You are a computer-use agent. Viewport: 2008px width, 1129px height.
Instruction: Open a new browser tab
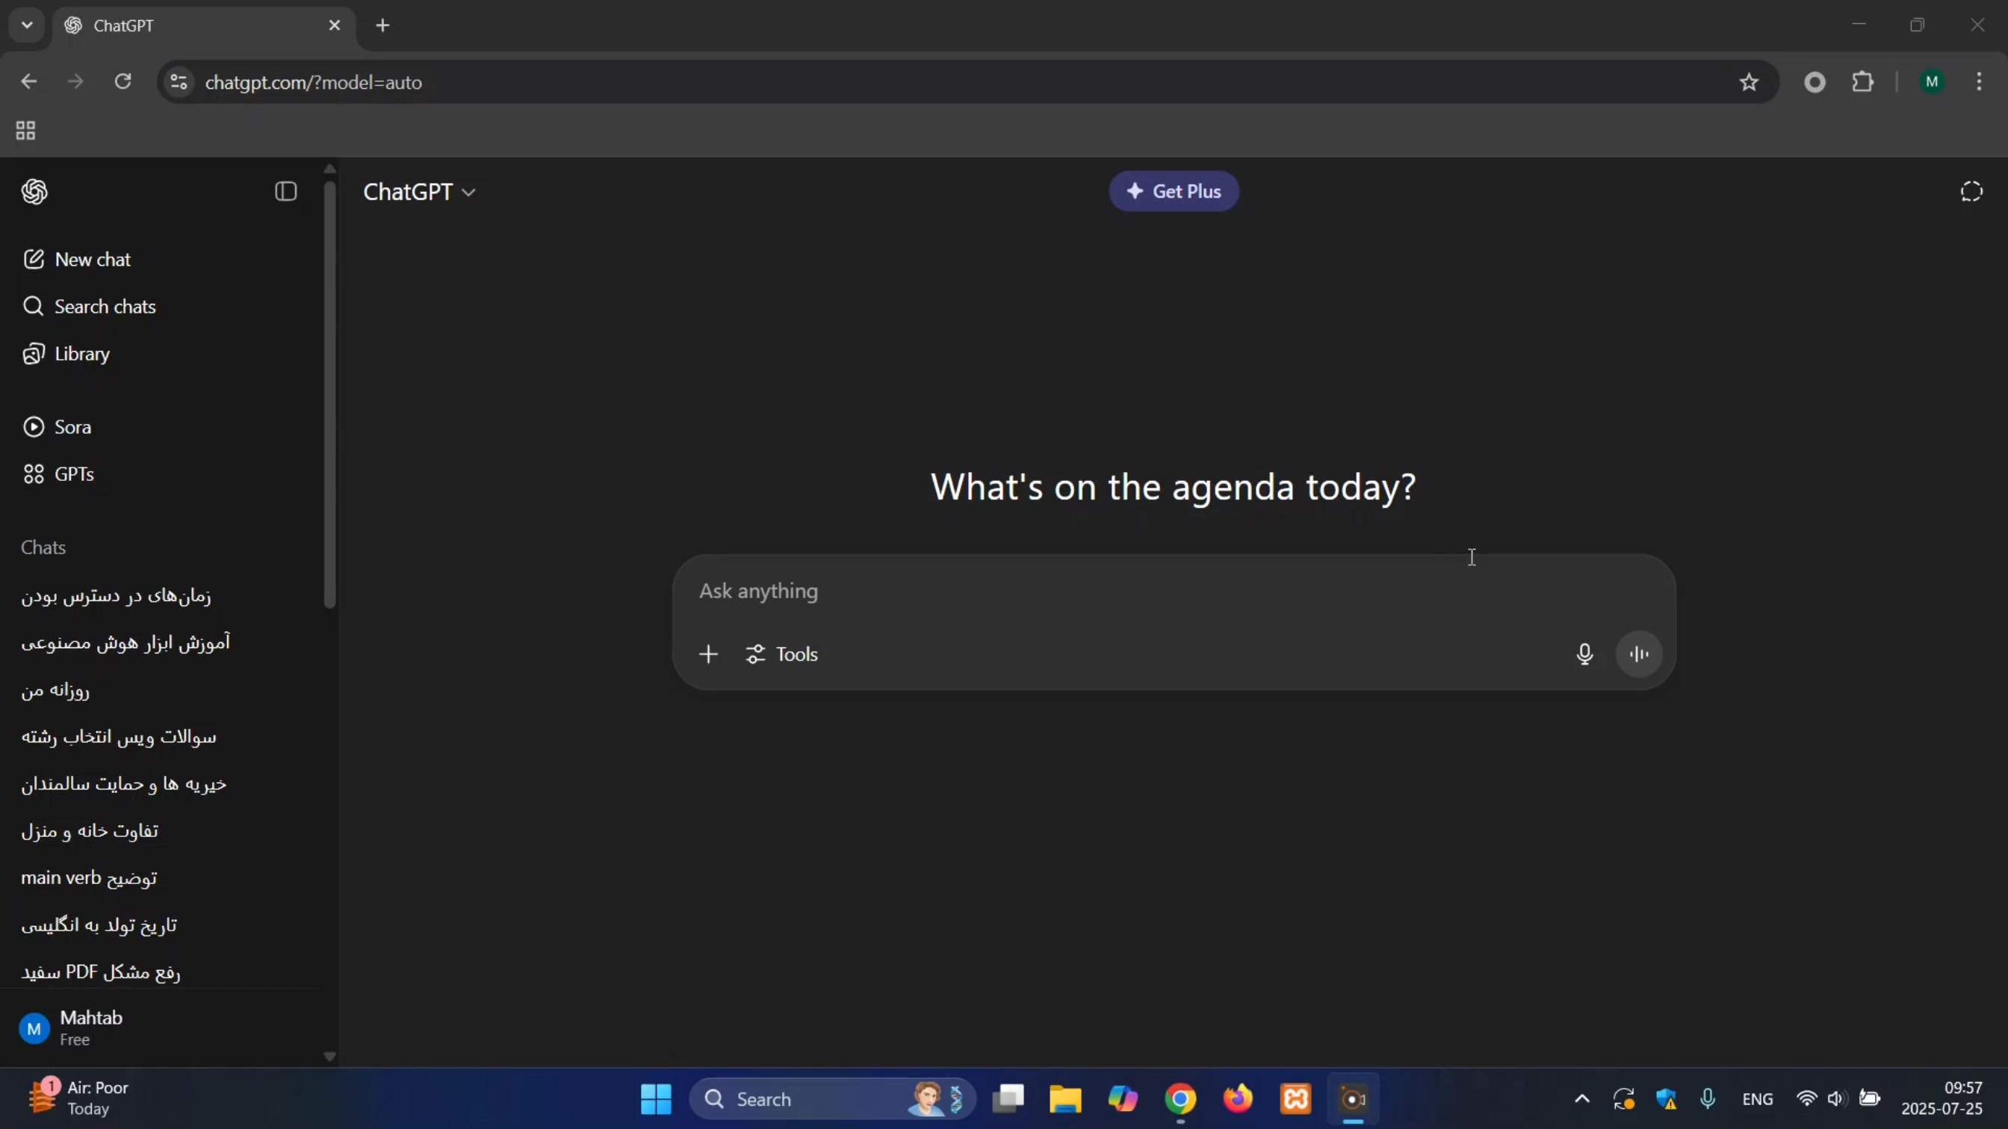pos(382,25)
